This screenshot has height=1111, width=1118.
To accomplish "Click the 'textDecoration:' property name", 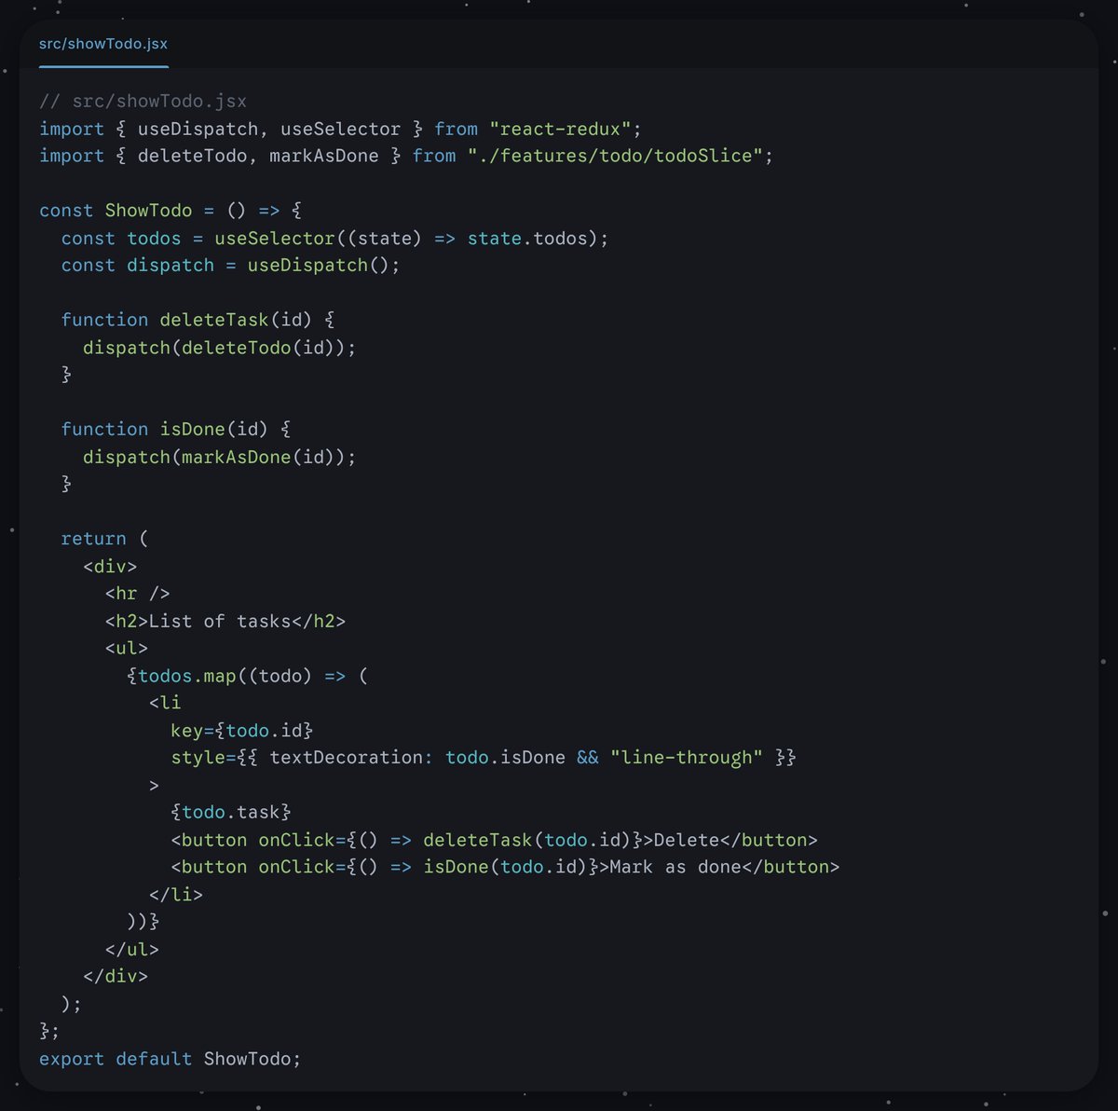I will (x=351, y=757).
